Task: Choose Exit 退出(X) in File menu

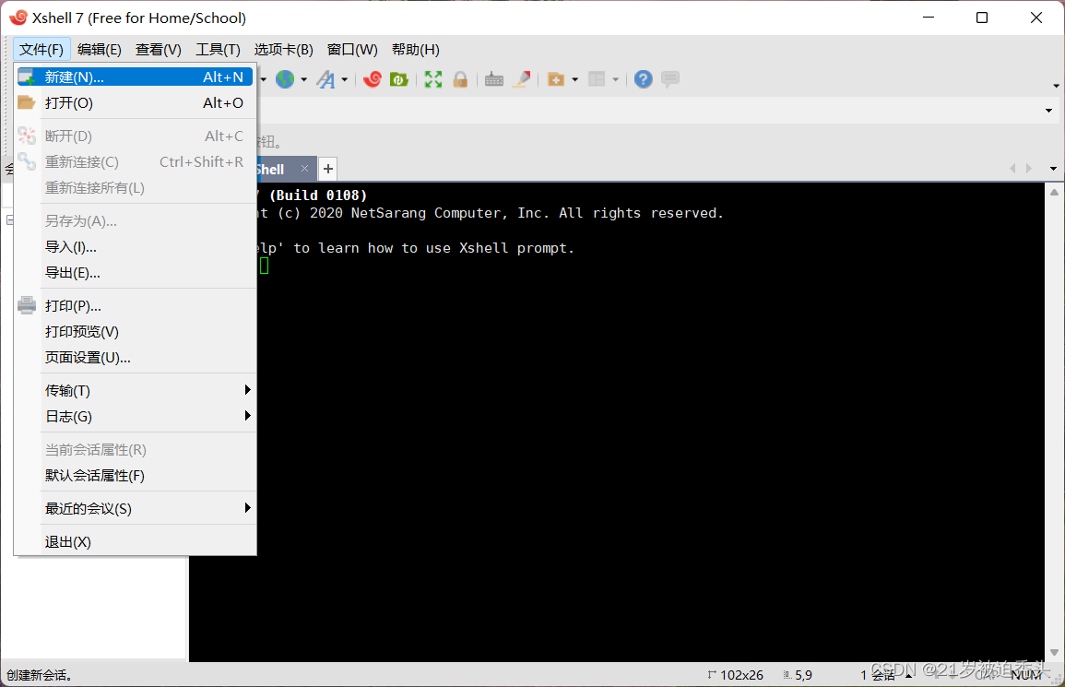Action: 135,541
